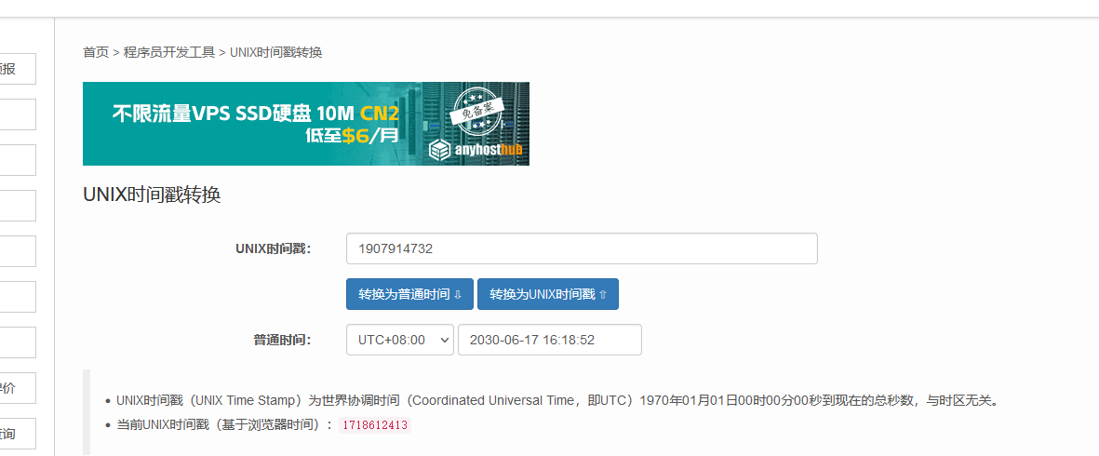Click the 转换为普通时间 button
Screen dimensions: 1099x456
pos(410,294)
